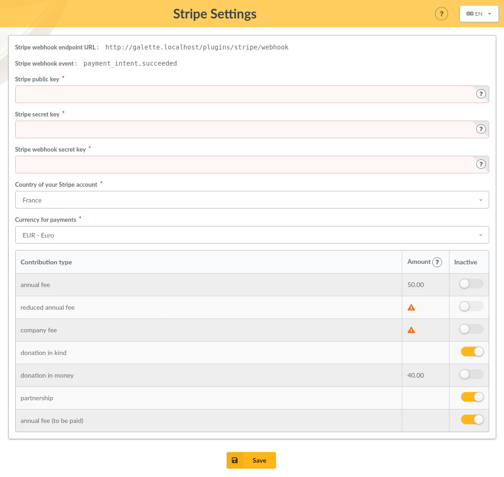This screenshot has height=477, width=504.
Task: Open the Amount column header help icon
Action: [x=437, y=262]
